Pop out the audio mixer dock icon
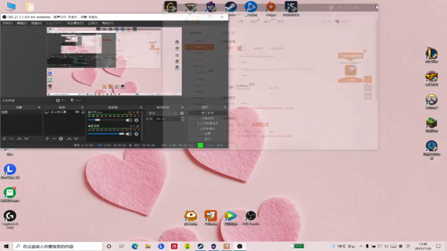This screenshot has height=251, width=447. tap(141, 107)
